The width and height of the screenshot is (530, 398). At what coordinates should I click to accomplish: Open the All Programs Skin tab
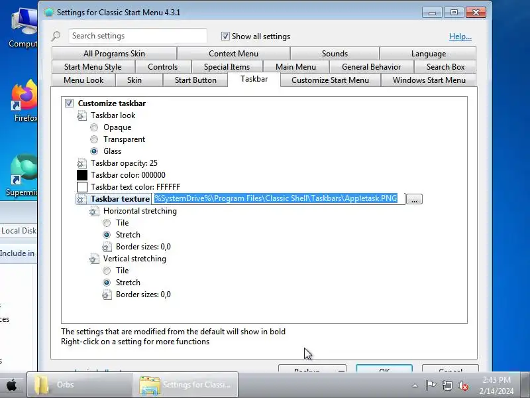[x=114, y=54]
